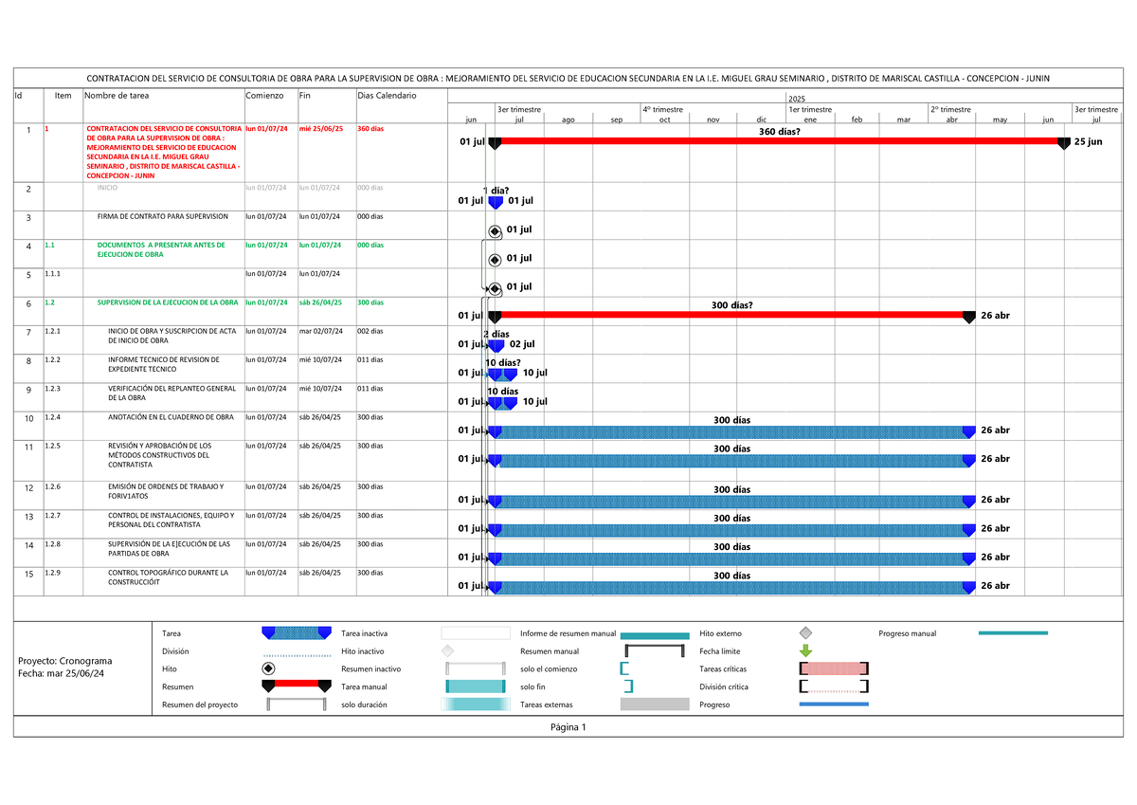Click the Hito diamond legend icon
The height and width of the screenshot is (805, 1137).
(268, 669)
